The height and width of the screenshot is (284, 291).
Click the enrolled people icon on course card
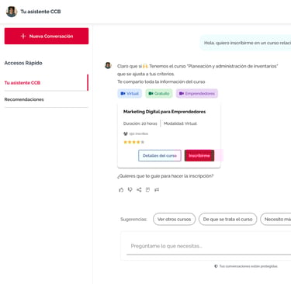[126, 133]
